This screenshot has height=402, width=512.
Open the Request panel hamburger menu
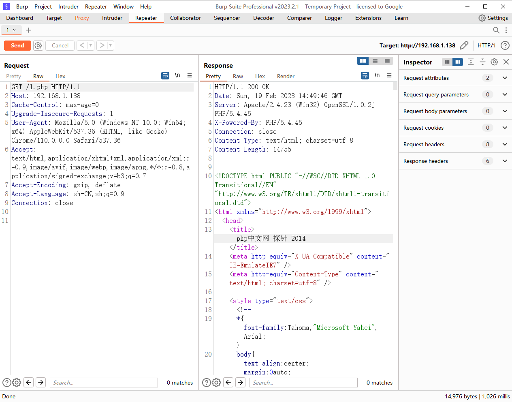[x=190, y=75]
